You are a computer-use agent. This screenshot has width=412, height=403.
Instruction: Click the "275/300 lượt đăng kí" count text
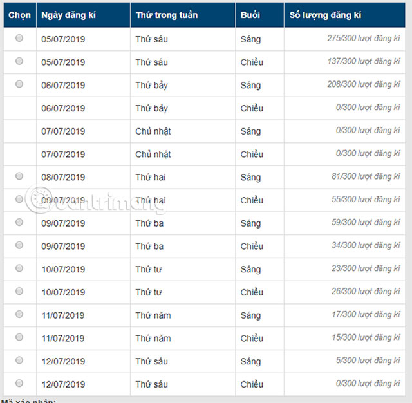click(364, 39)
